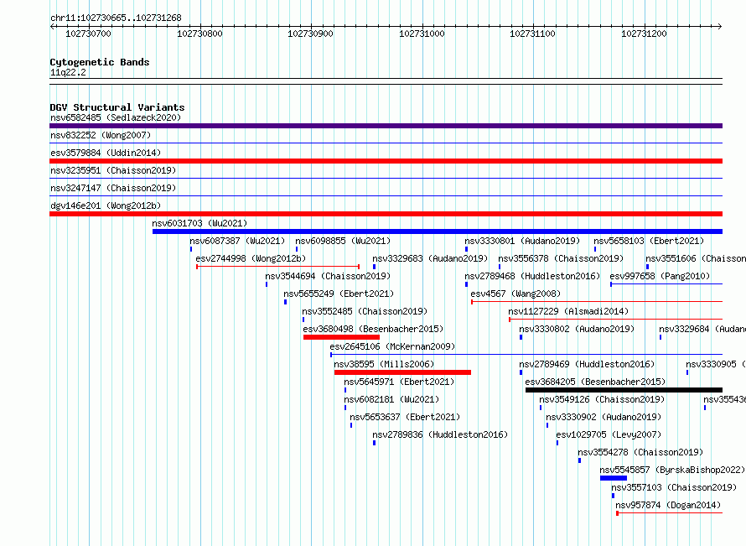Select the 11q22.2 cytogenetic band

click(386, 81)
